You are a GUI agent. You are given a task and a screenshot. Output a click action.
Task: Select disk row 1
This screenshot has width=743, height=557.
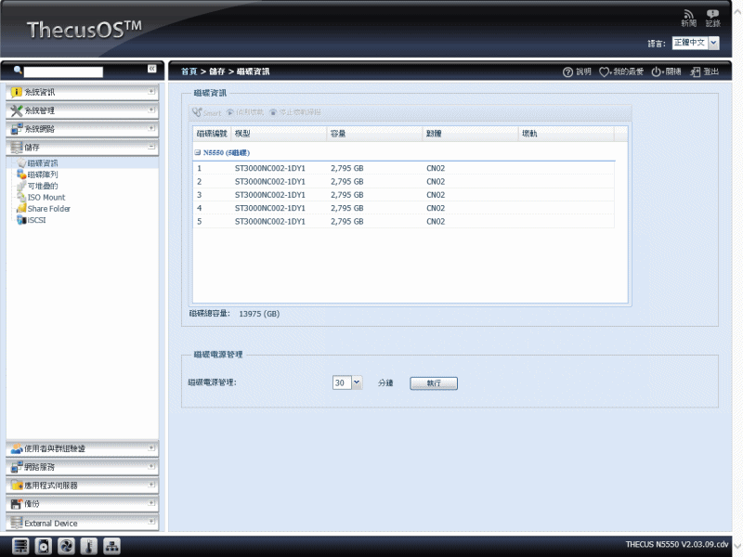[404, 168]
